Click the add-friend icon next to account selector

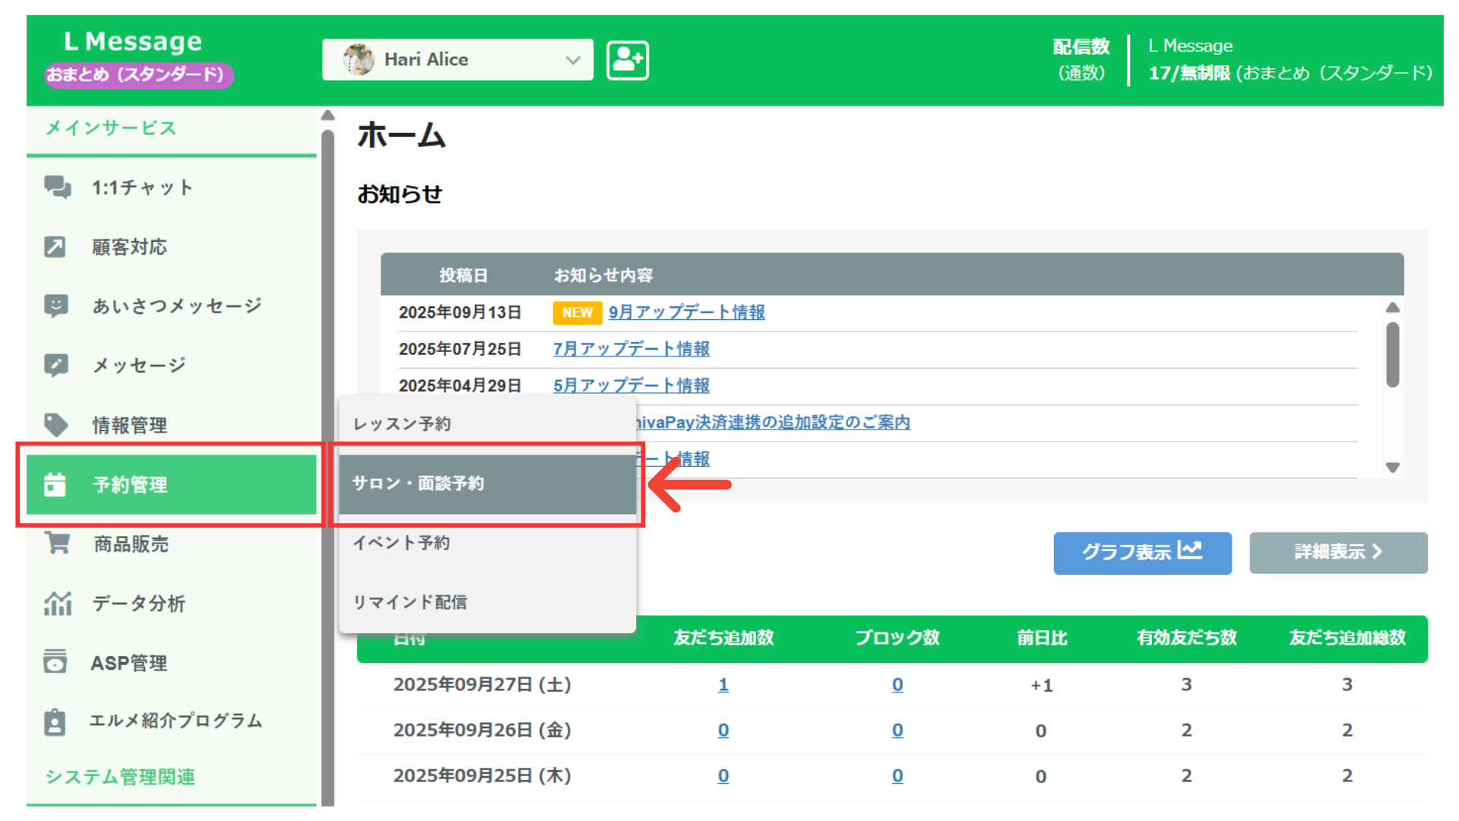tap(628, 60)
